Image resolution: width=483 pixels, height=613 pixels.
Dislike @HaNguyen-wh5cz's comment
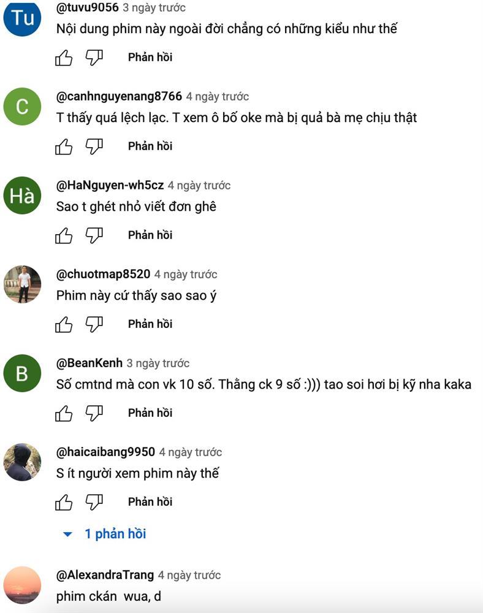coord(95,235)
